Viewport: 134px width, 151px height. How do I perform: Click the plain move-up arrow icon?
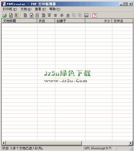click(x=56, y=15)
